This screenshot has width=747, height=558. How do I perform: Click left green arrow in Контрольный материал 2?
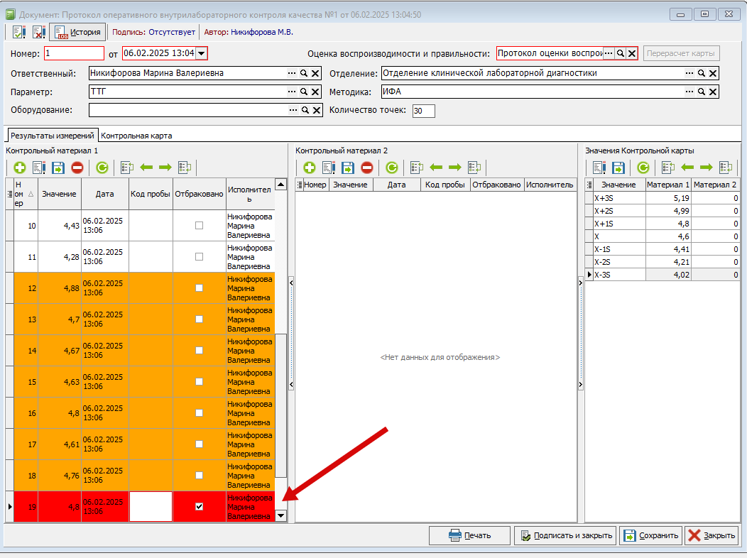point(436,168)
